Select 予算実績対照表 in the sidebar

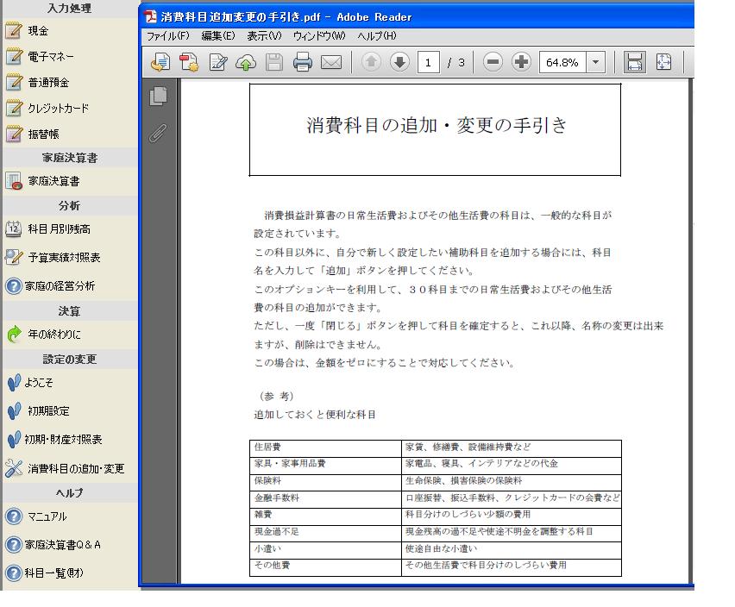tap(64, 257)
